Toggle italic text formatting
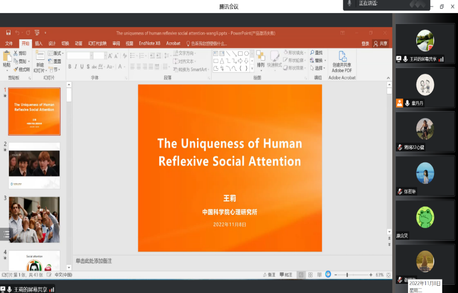This screenshot has height=293, width=458. (x=76, y=67)
